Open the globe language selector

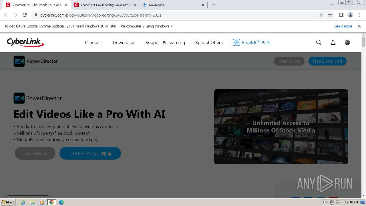(347, 42)
